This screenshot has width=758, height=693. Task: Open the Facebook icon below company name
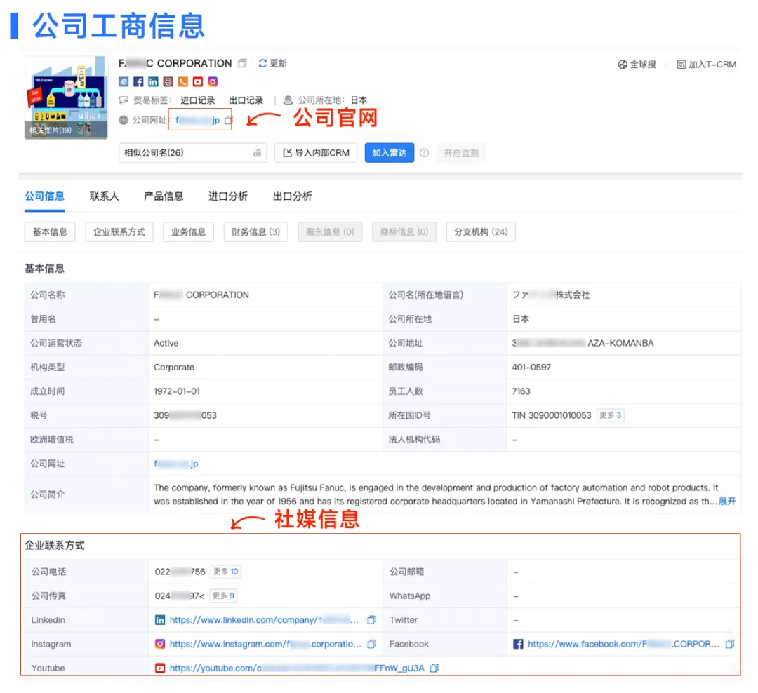(x=138, y=81)
